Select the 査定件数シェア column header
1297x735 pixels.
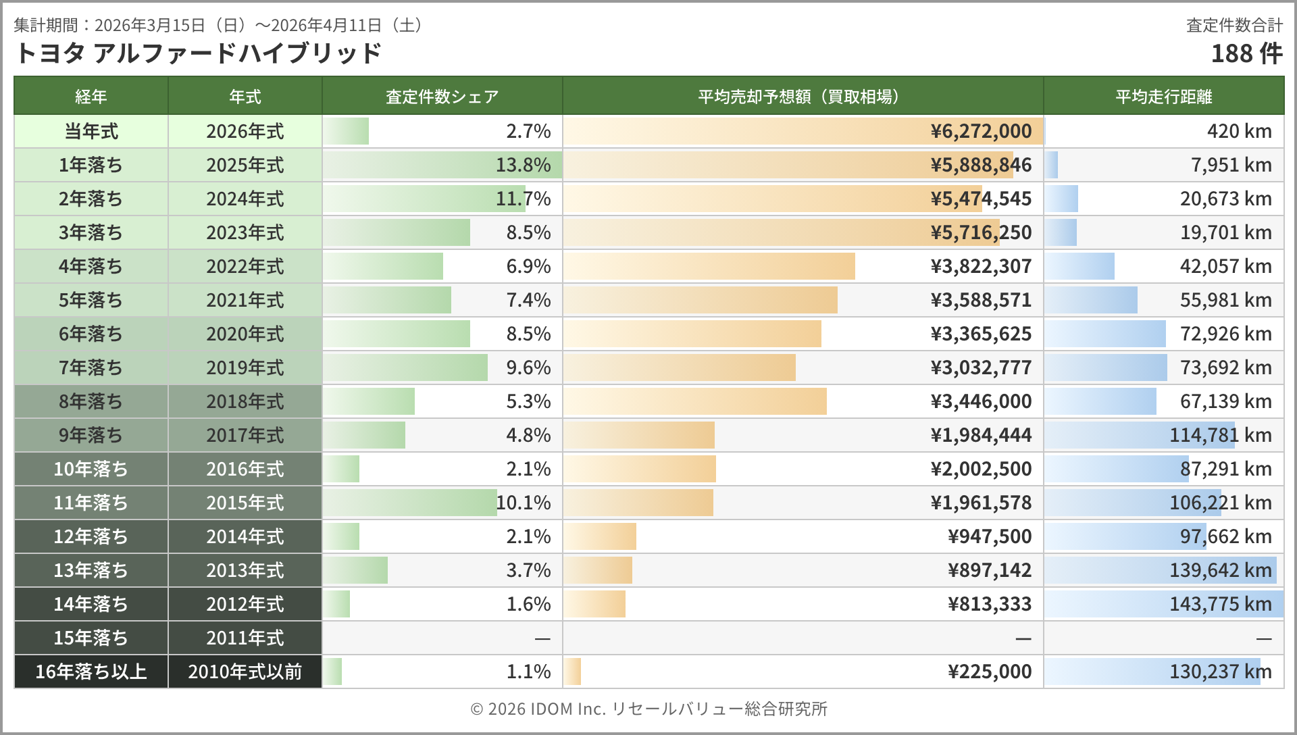tap(442, 97)
